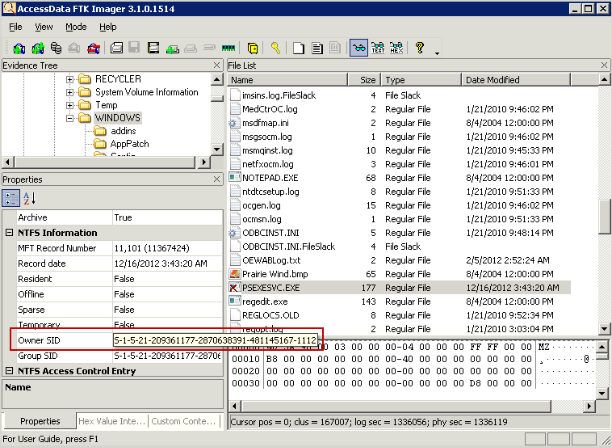Click the File List vertical scrollbar thumb
The image size is (612, 447).
(x=604, y=217)
